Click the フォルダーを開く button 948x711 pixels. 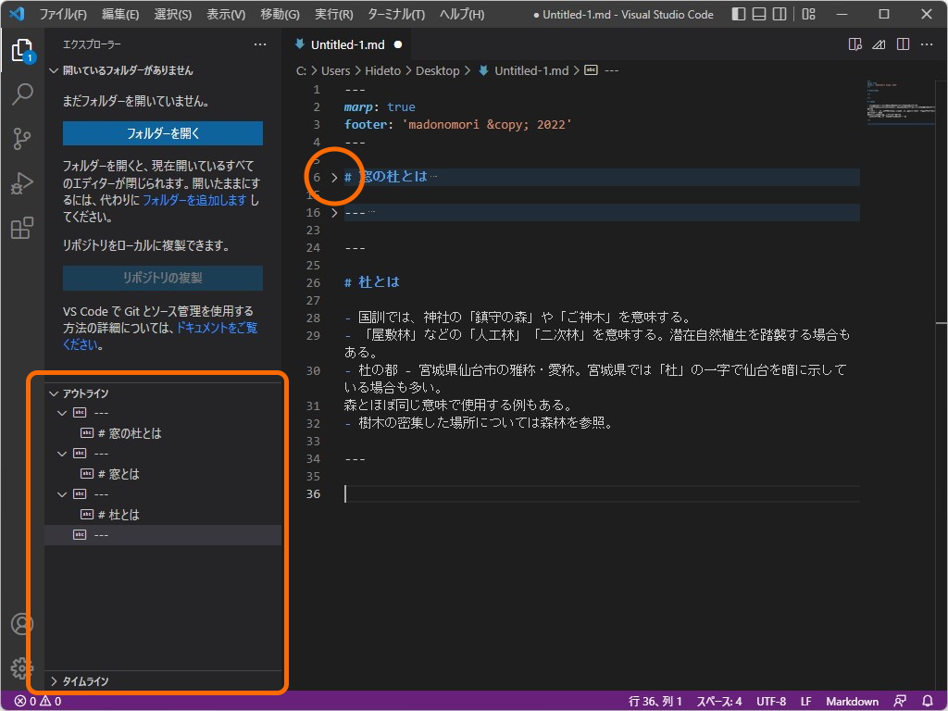click(x=163, y=133)
